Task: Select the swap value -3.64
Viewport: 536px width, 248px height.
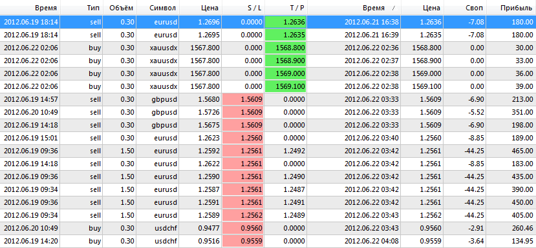Action: (475, 241)
